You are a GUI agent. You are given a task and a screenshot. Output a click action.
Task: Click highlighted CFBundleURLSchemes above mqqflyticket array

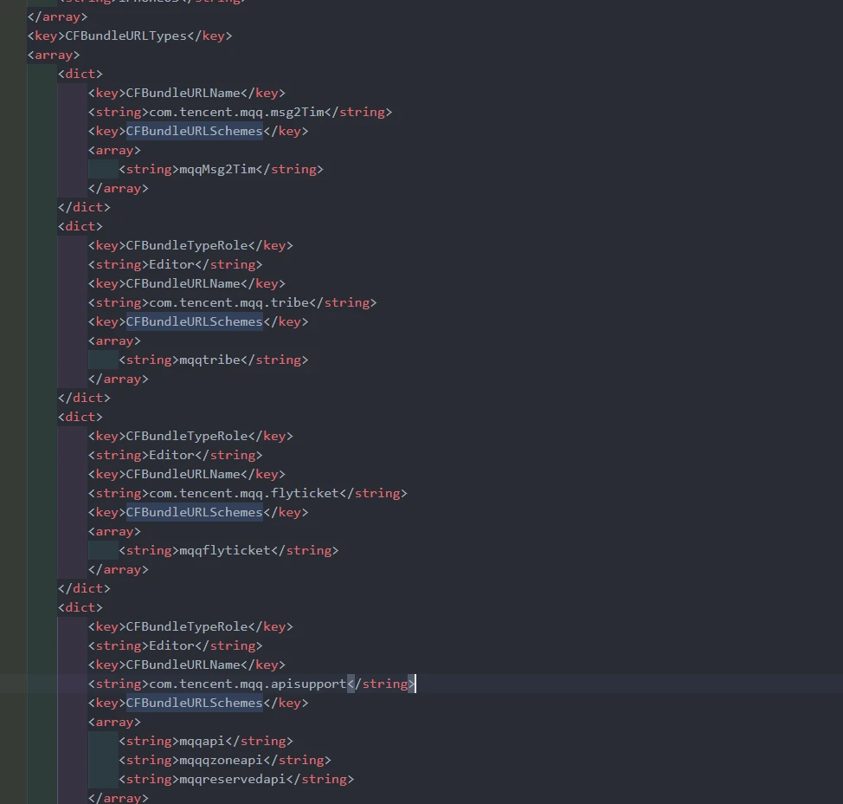(x=194, y=512)
